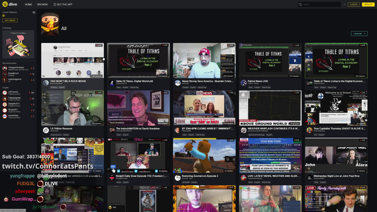Open Crypto channel Fatpigsignals in sidebar
This screenshot has width=377, height=212.
pyautogui.click(x=18, y=98)
